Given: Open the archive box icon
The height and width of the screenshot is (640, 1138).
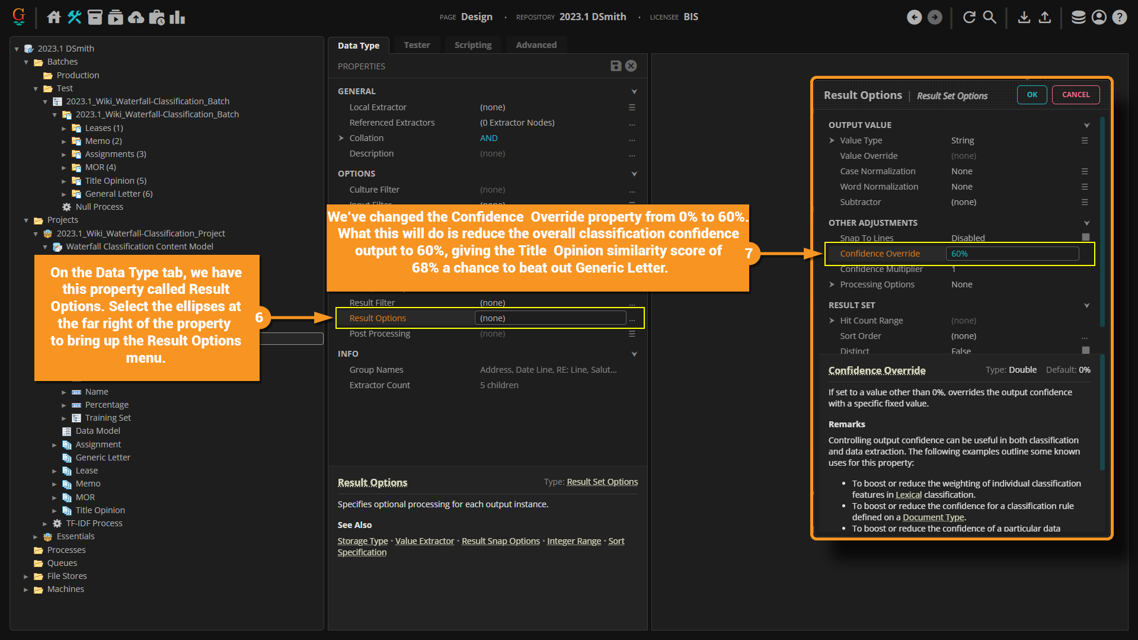Looking at the screenshot, I should tap(95, 17).
